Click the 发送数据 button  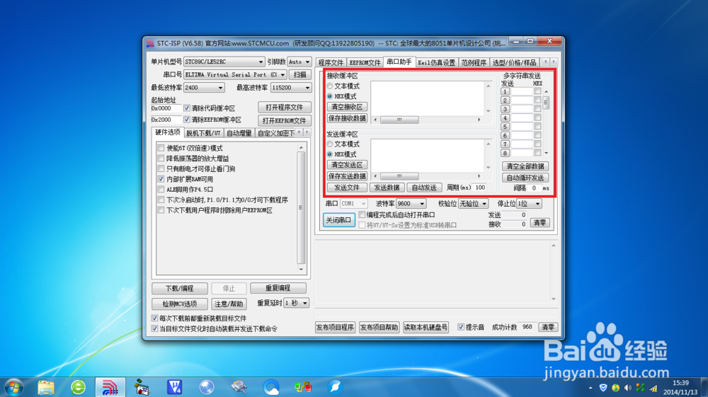pyautogui.click(x=387, y=188)
